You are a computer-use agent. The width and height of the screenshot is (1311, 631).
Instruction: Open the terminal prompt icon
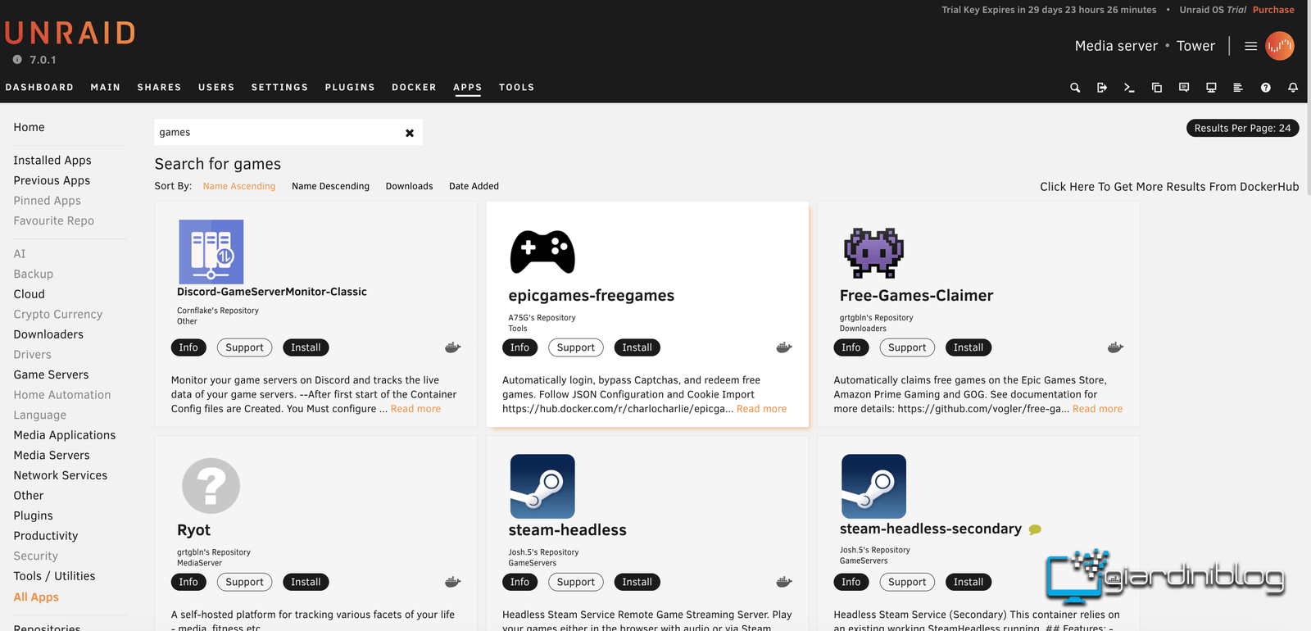1129,88
